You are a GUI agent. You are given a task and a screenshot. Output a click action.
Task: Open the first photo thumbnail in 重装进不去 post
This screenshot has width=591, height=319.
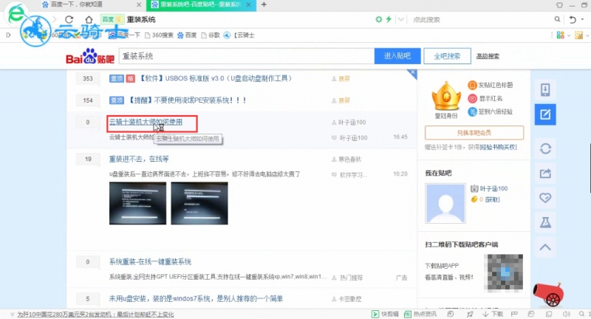coord(137,203)
